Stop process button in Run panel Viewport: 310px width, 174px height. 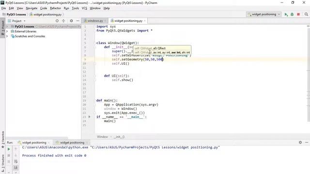pos(9,156)
